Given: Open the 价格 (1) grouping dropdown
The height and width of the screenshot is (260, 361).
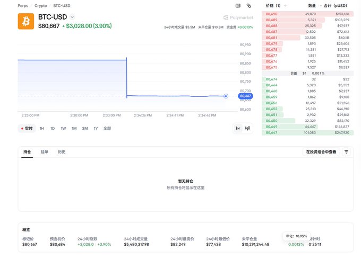Looking at the screenshot, I should 276,6.
